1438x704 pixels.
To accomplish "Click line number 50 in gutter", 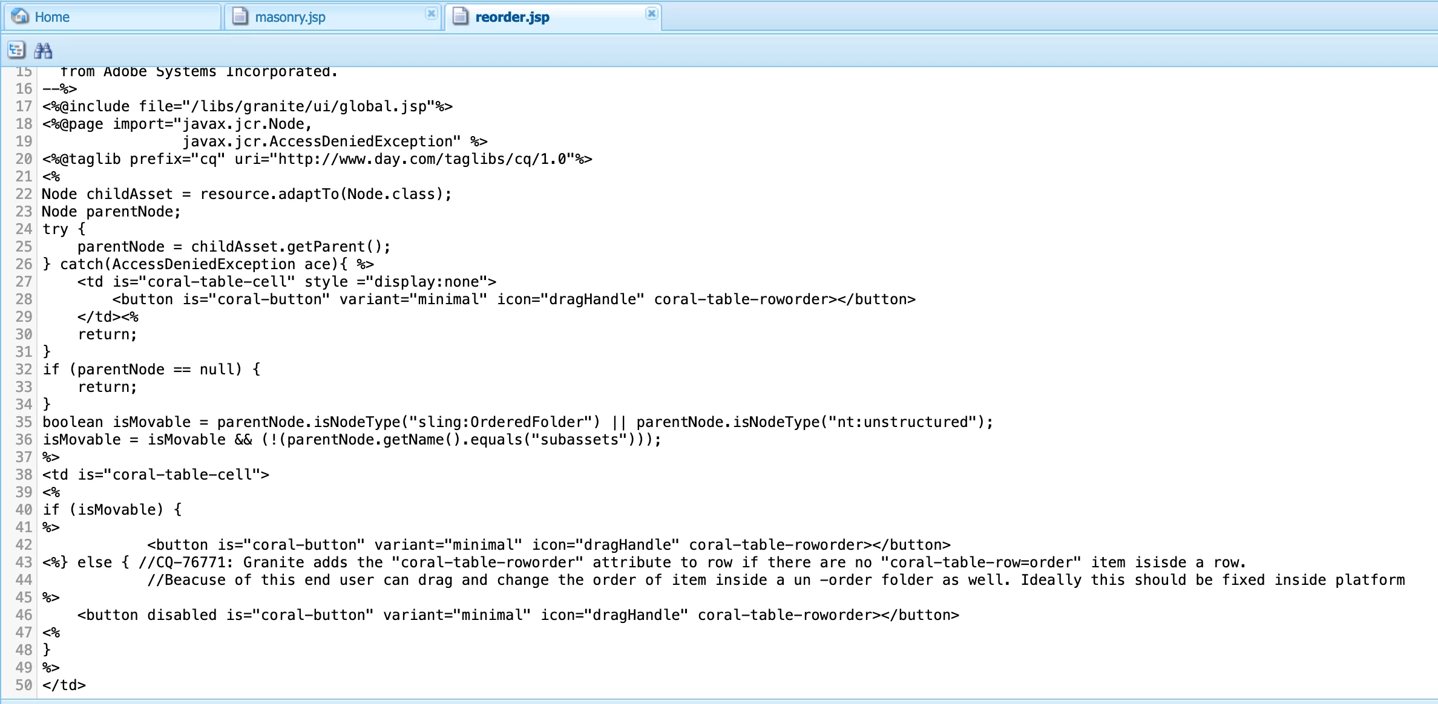I will point(24,685).
